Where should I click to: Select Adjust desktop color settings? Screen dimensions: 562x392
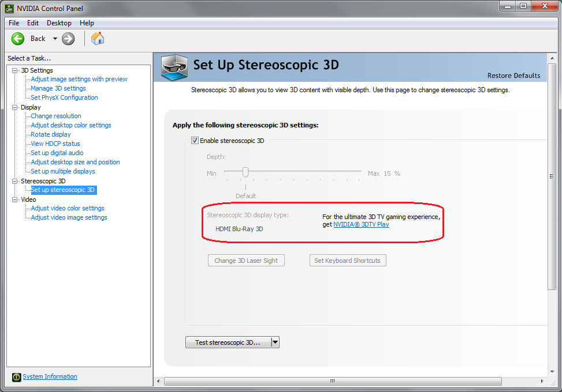coord(71,125)
